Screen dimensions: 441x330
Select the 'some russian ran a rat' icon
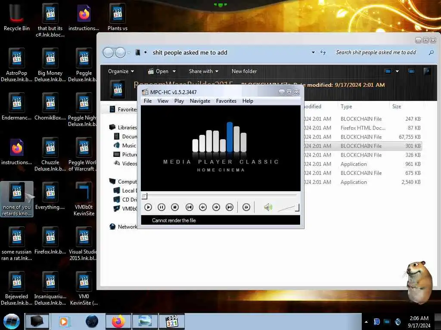click(x=17, y=244)
